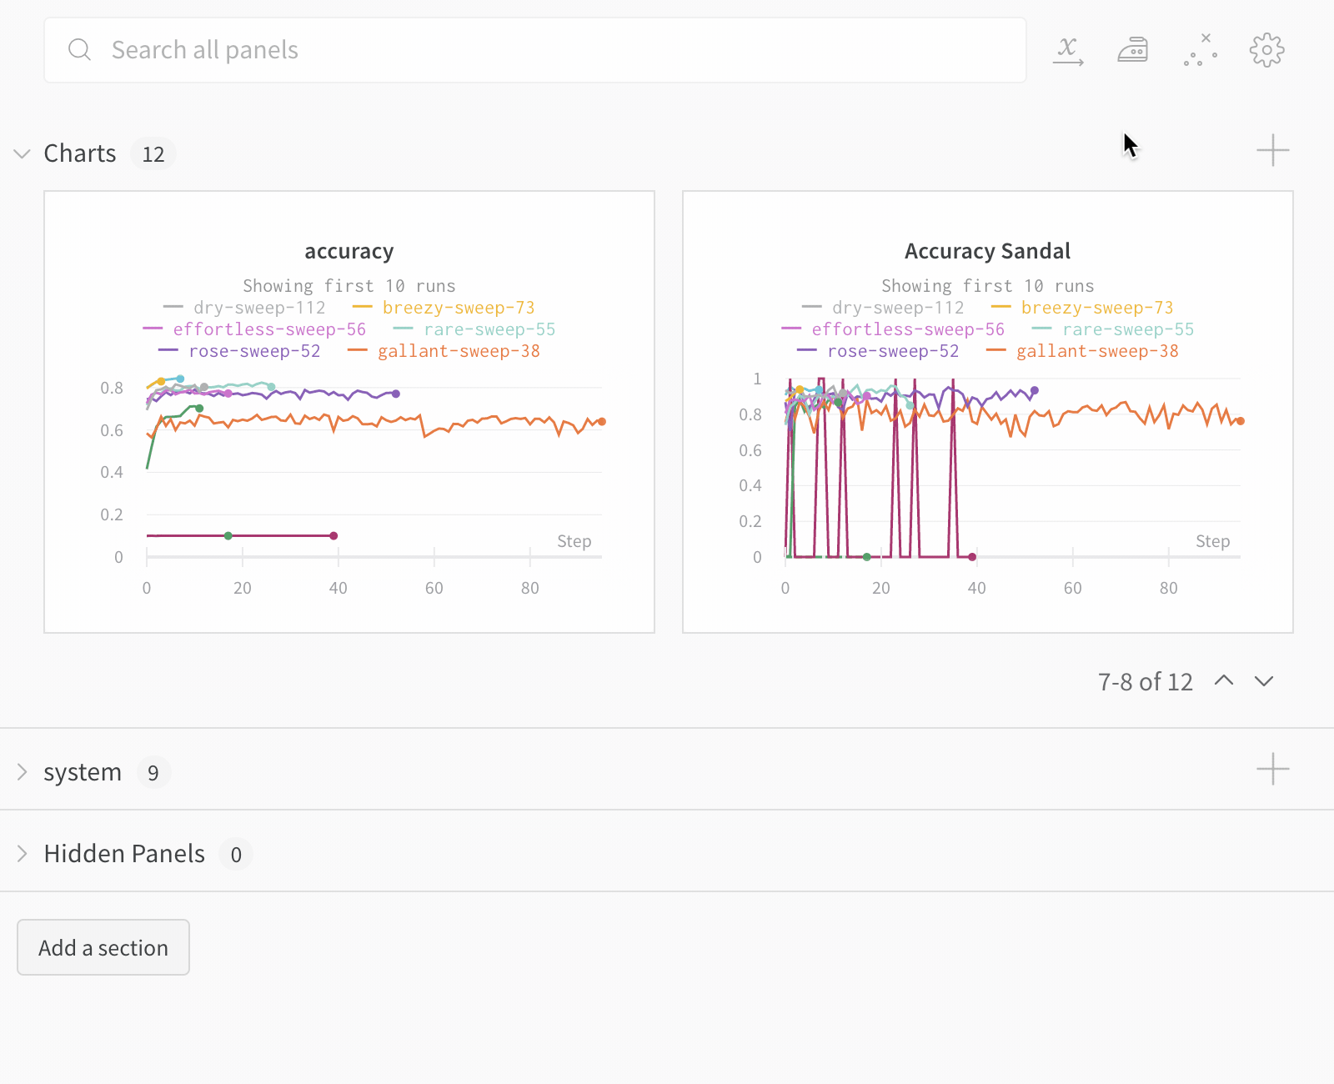Click the Accuracy Sandal chart title
The width and height of the screenshot is (1334, 1084).
pos(987,251)
